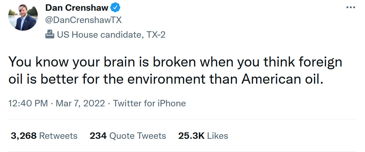See who liked via Likes
The width and height of the screenshot is (365, 152).
point(218,136)
